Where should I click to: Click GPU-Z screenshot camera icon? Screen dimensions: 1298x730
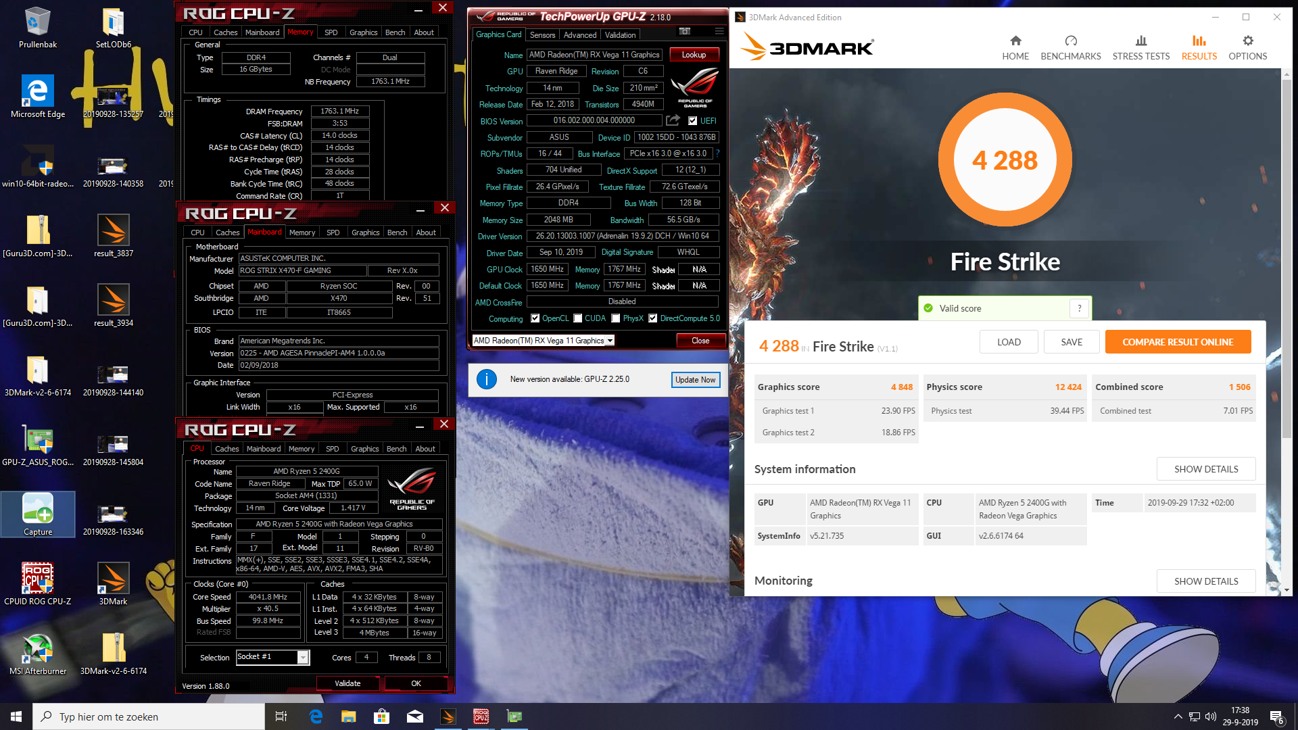[685, 31]
